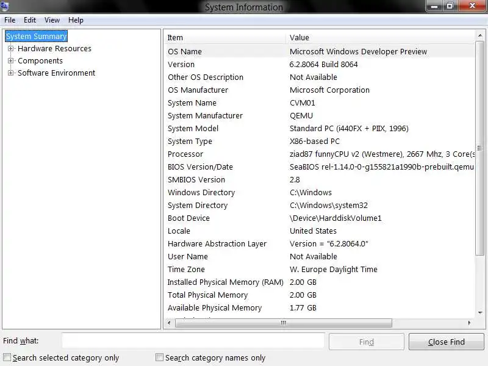Image resolution: width=488 pixels, height=366 pixels.
Task: Select the Windows Directory row
Action: coord(319,192)
